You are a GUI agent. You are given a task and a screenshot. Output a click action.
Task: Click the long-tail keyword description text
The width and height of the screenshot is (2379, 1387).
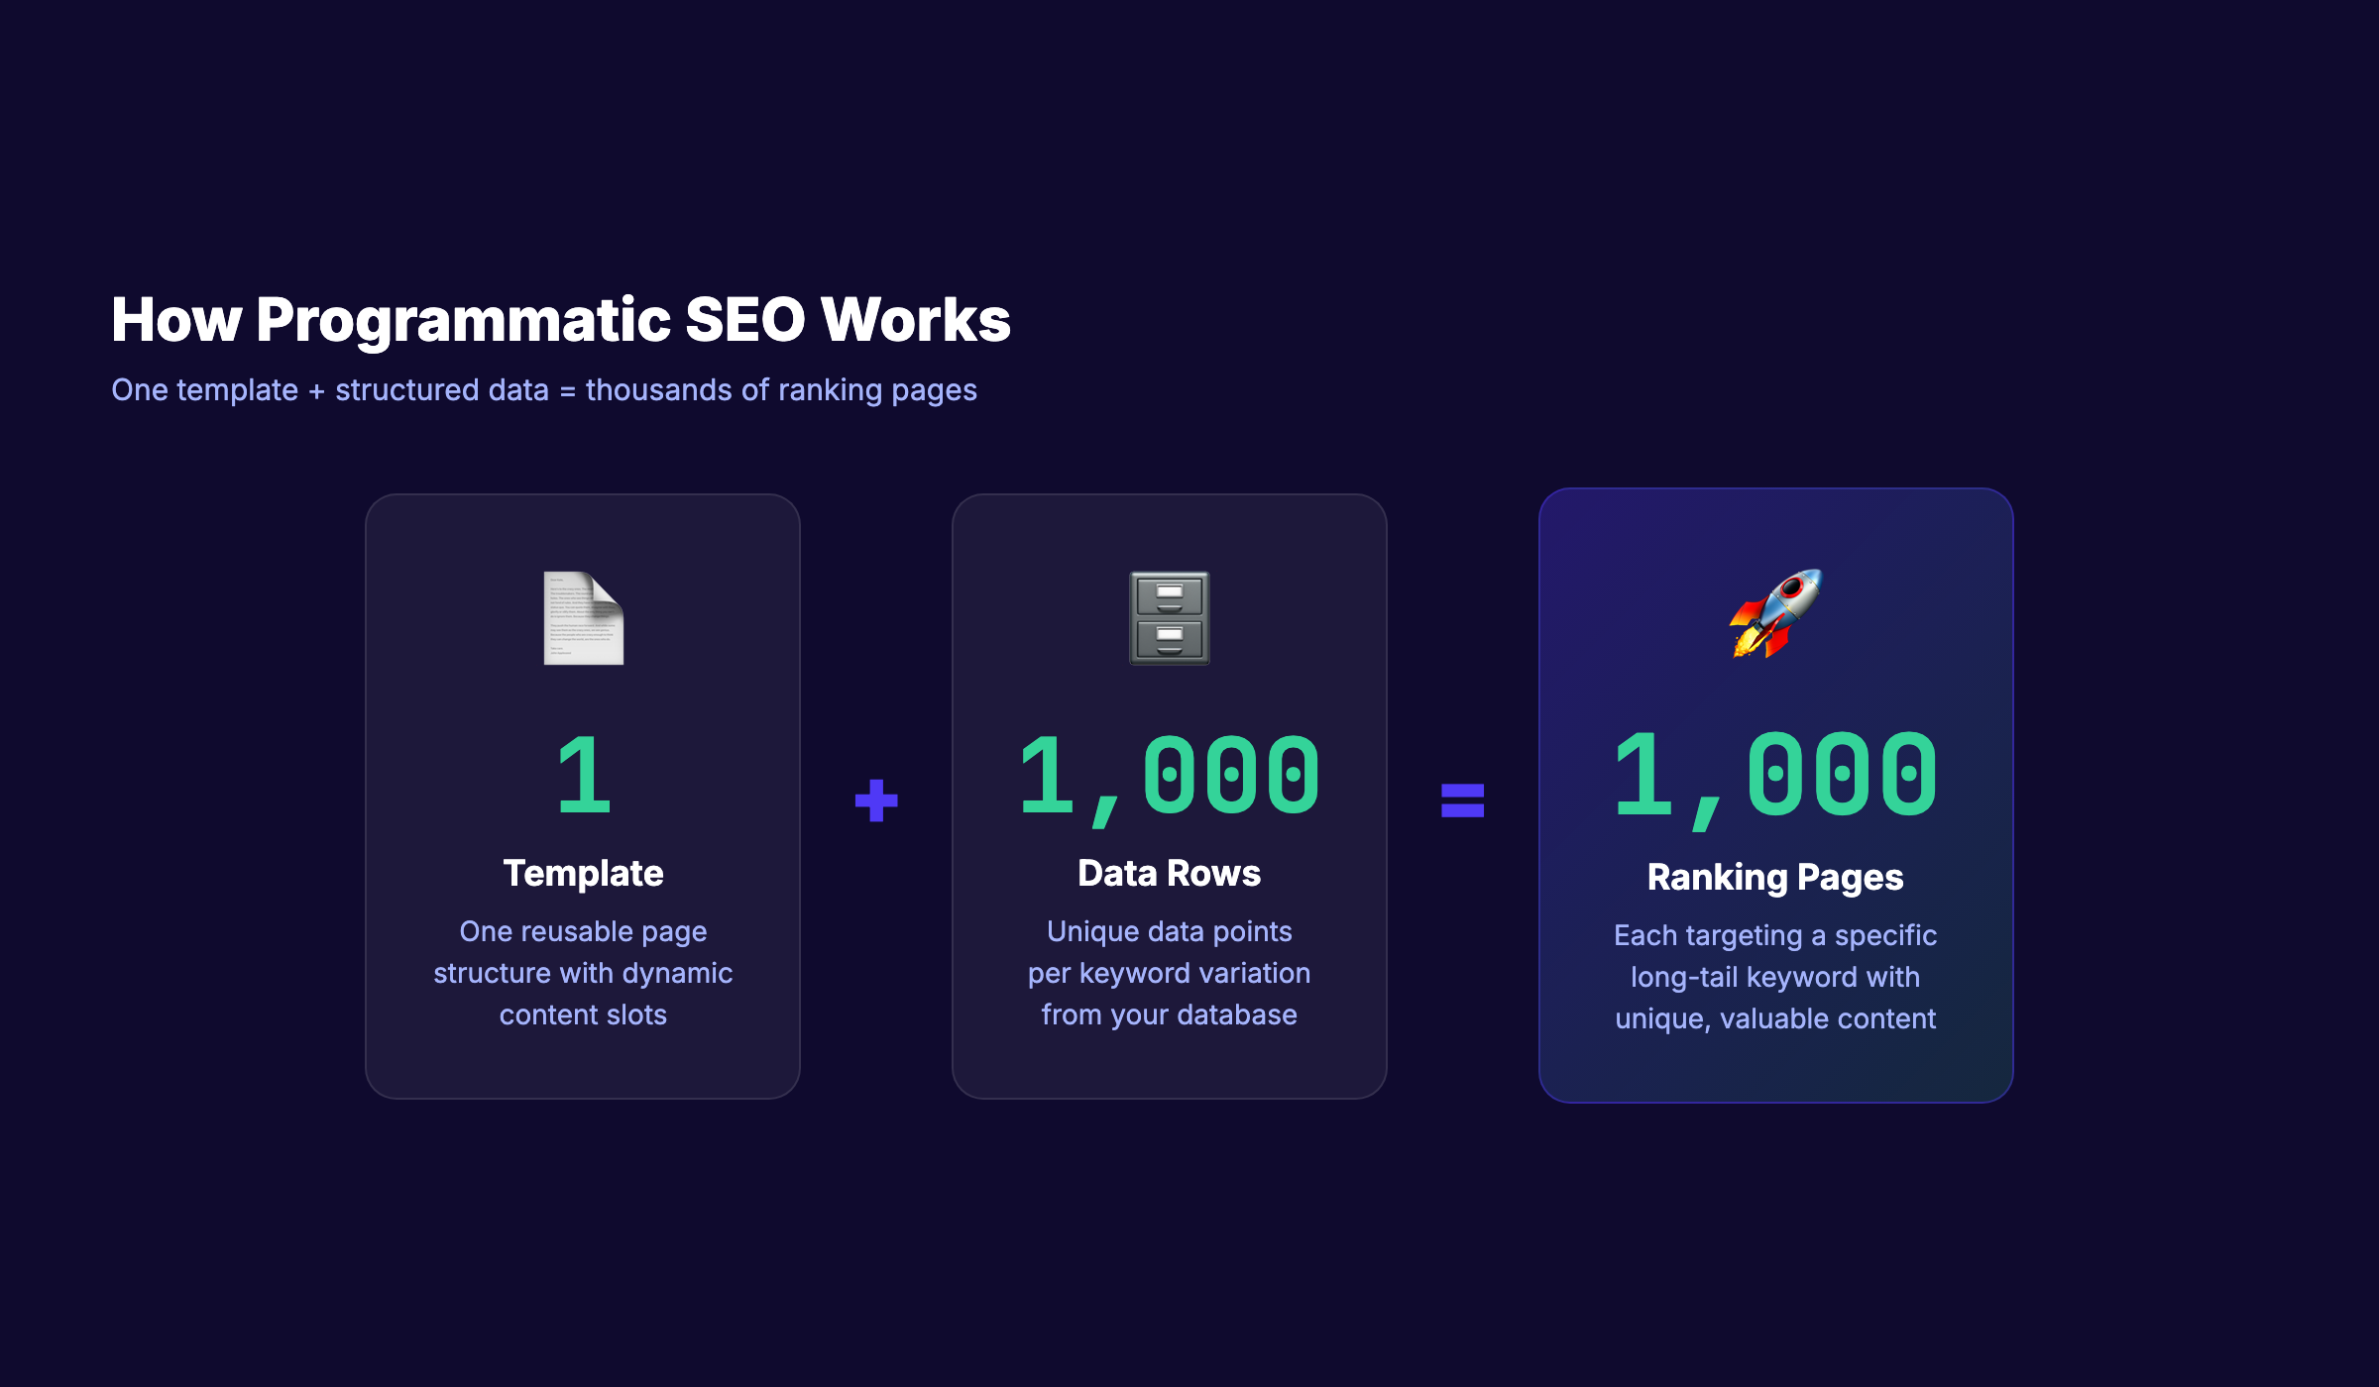1774,977
